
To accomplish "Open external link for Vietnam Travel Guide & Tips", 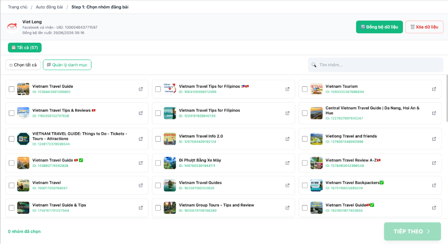I will pos(141,208).
